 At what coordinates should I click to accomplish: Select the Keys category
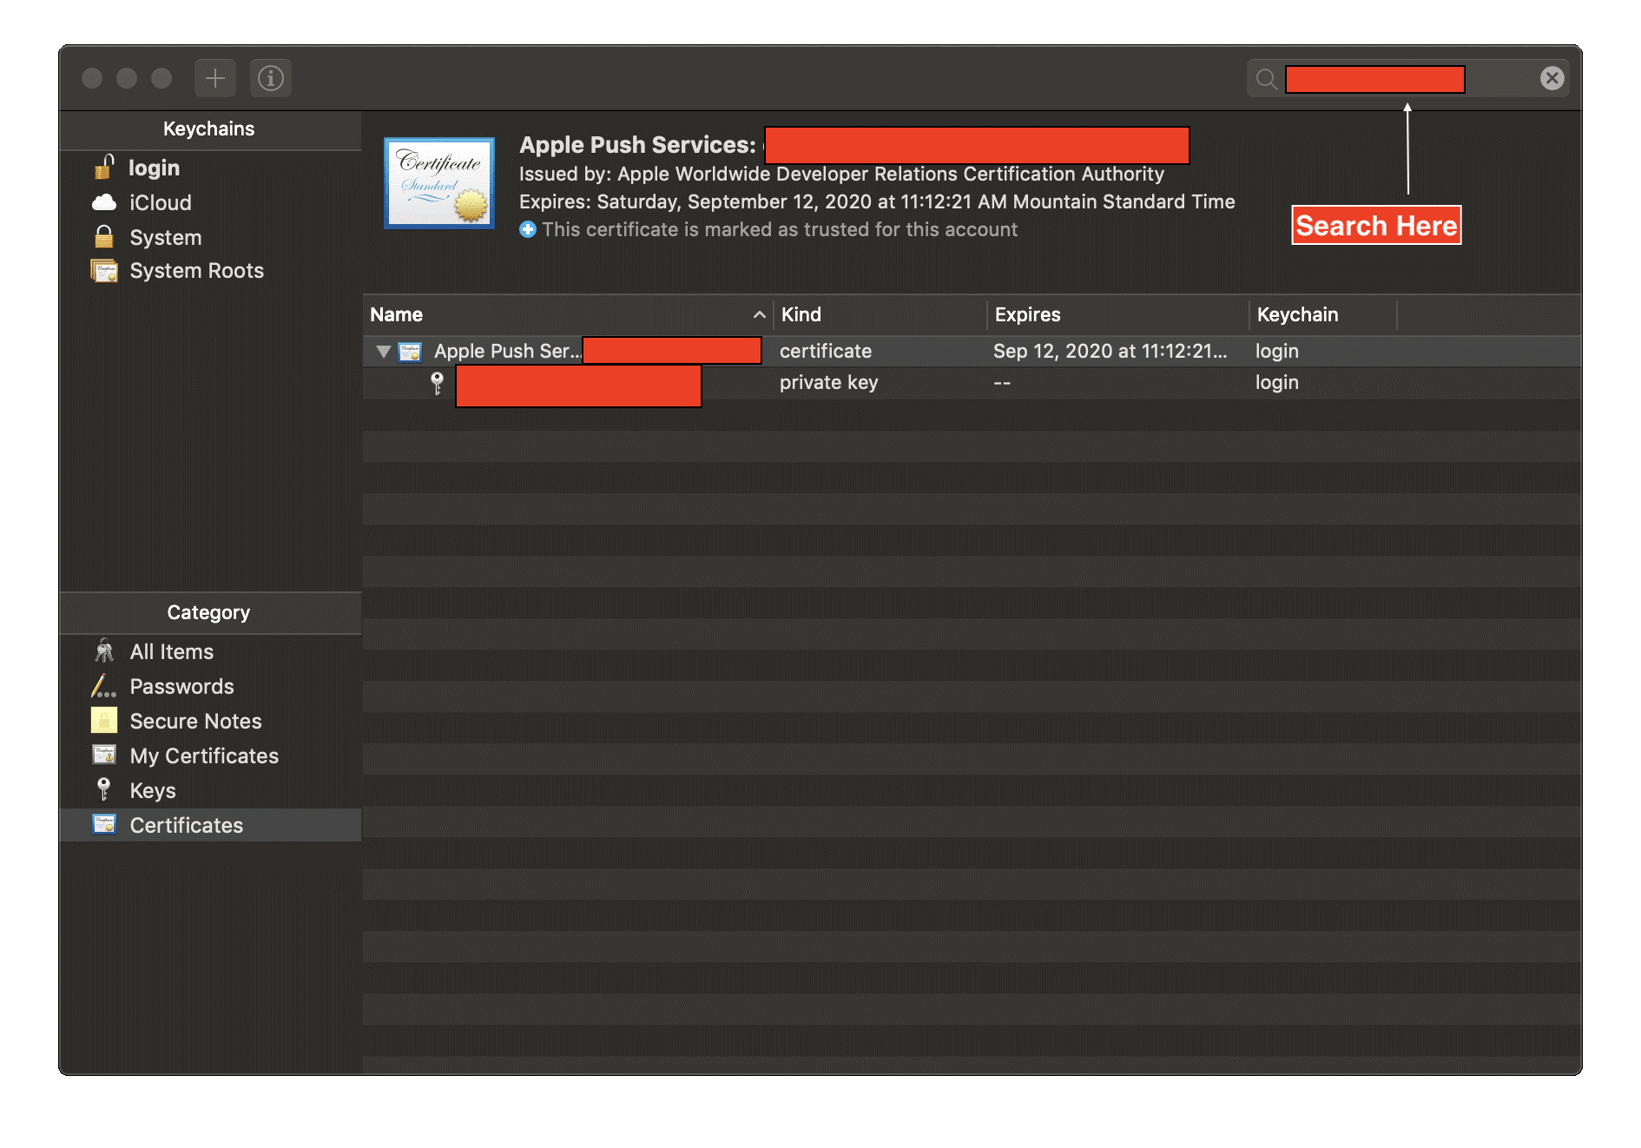coord(152,789)
